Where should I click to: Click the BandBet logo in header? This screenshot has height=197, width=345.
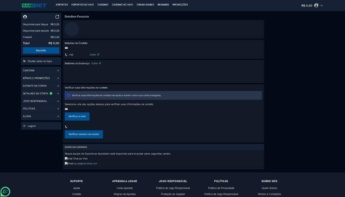pos(34,5)
